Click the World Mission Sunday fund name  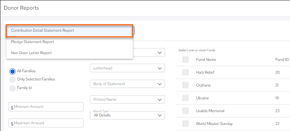click(214, 124)
